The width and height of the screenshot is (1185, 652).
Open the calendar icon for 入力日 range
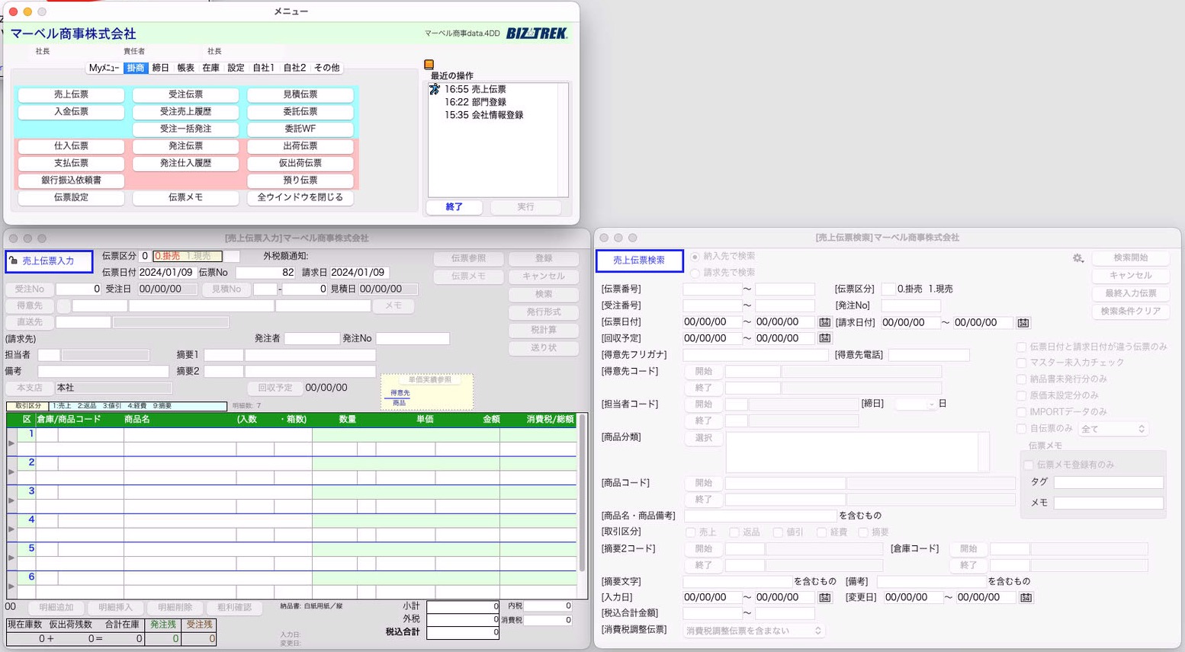point(824,598)
